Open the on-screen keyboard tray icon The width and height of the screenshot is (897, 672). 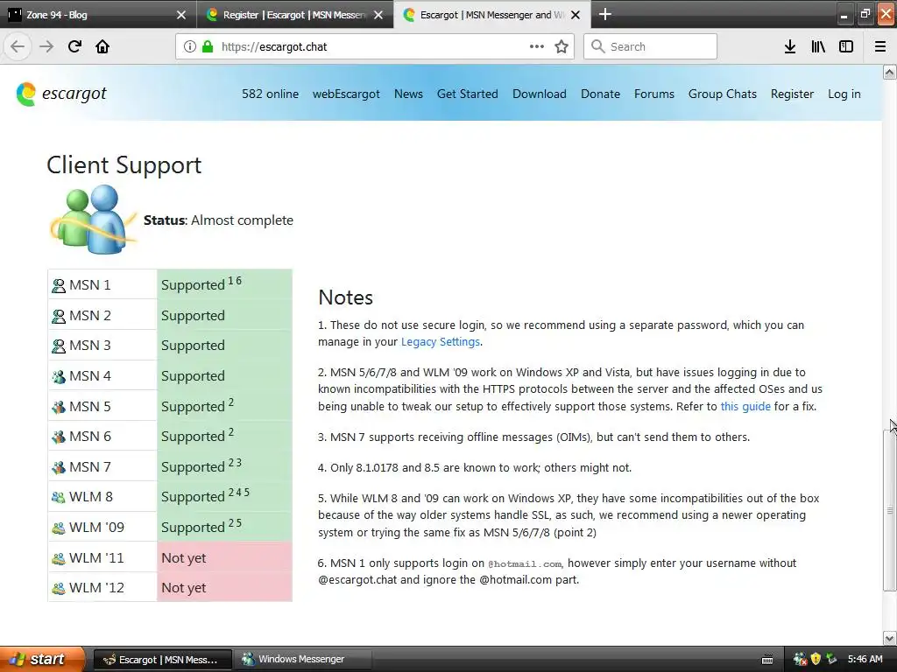tap(767, 660)
